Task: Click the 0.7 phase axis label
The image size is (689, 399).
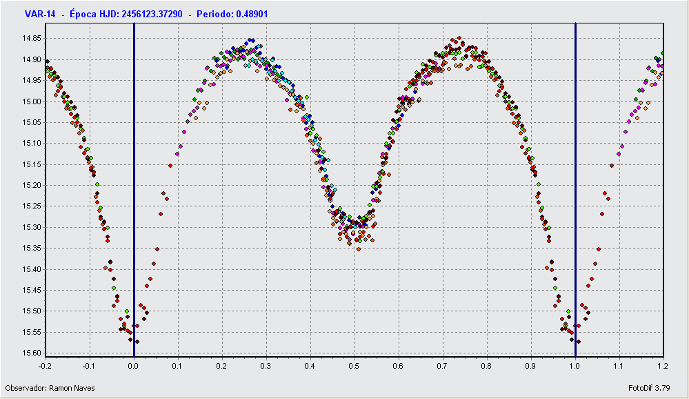Action: (x=443, y=366)
